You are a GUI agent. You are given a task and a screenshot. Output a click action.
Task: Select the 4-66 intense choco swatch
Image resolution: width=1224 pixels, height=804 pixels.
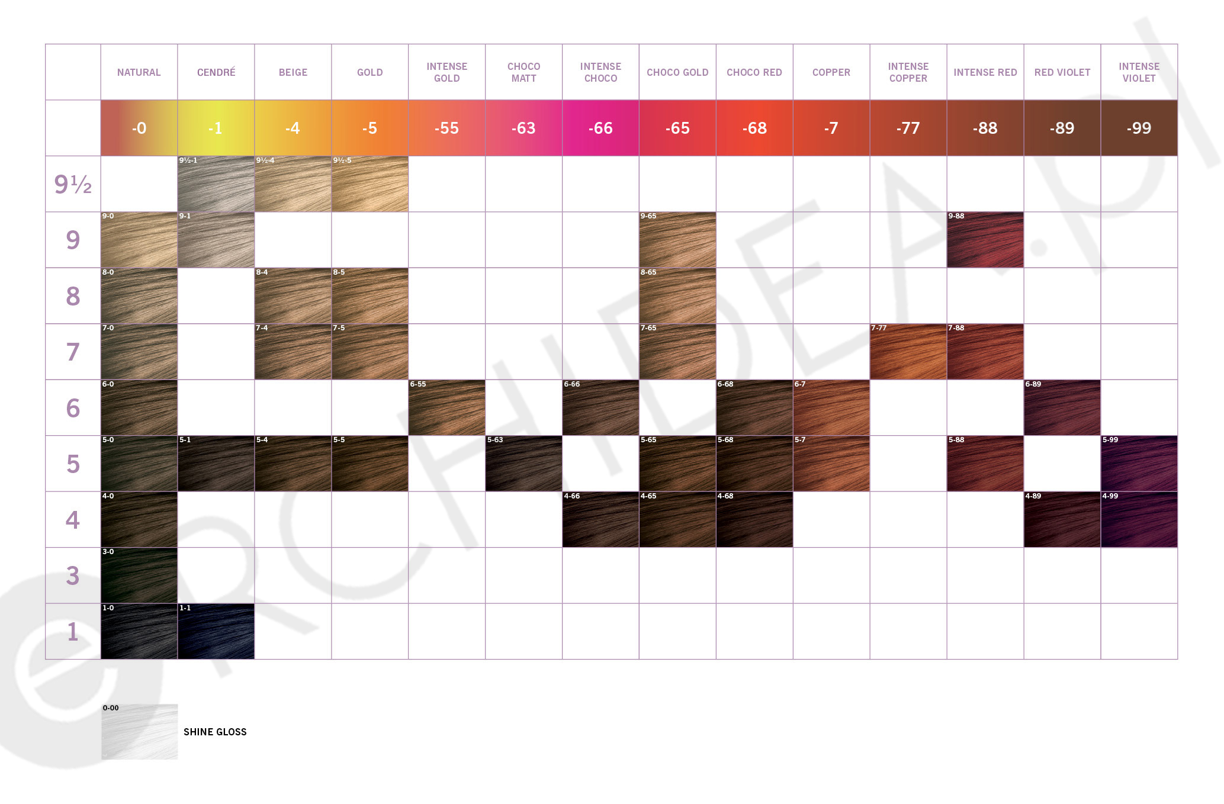600,520
